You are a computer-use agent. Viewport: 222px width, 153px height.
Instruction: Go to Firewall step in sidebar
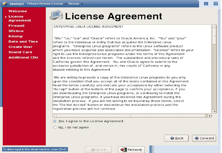coord(16,26)
